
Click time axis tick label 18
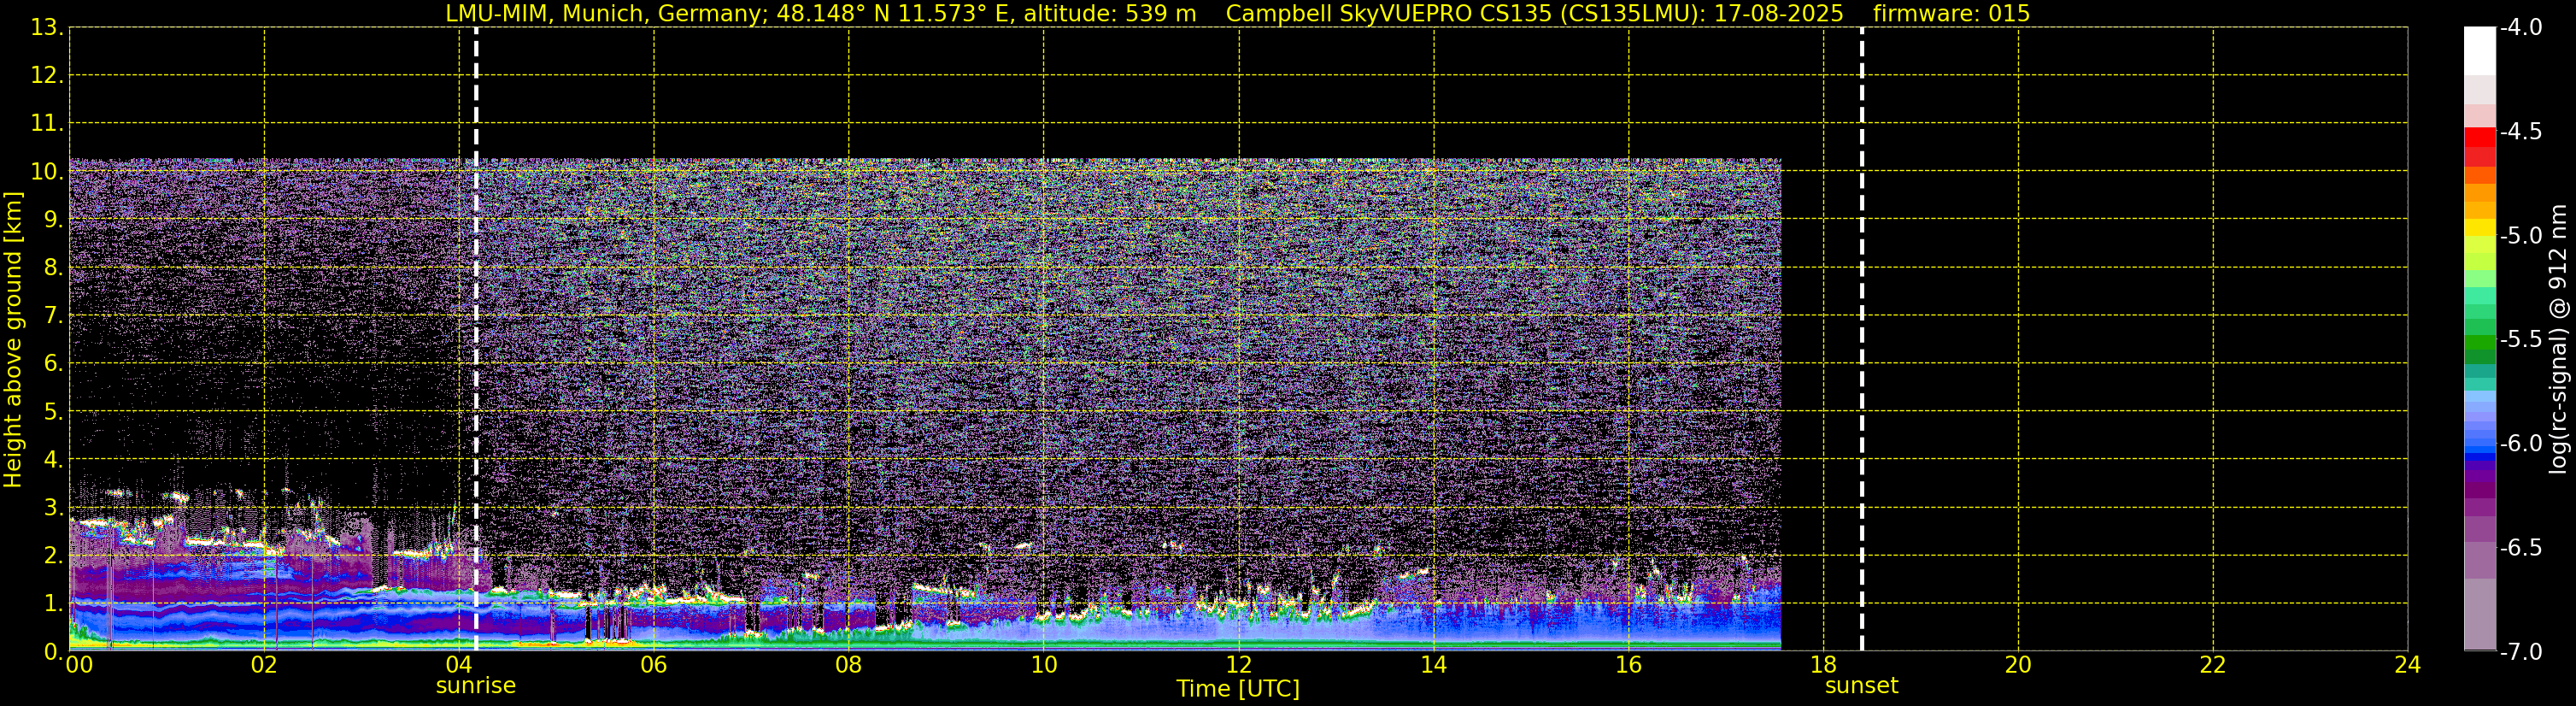[1823, 666]
